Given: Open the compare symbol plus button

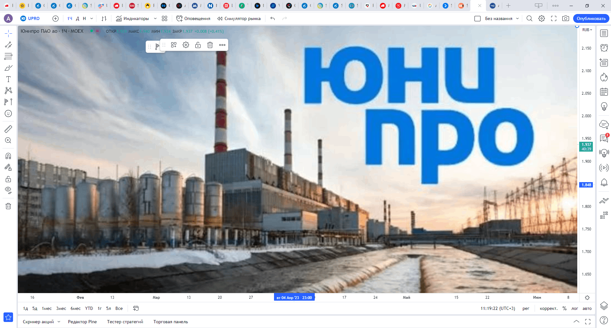Looking at the screenshot, I should (x=55, y=18).
